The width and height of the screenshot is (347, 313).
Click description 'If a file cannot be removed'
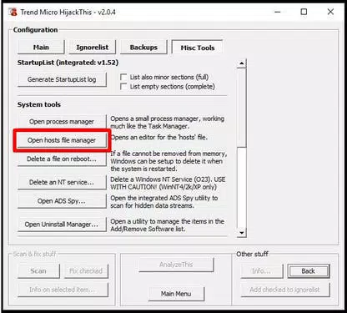168,161
